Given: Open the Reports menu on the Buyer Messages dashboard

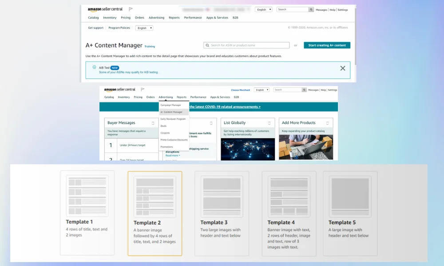Looking at the screenshot, I should tap(182, 97).
